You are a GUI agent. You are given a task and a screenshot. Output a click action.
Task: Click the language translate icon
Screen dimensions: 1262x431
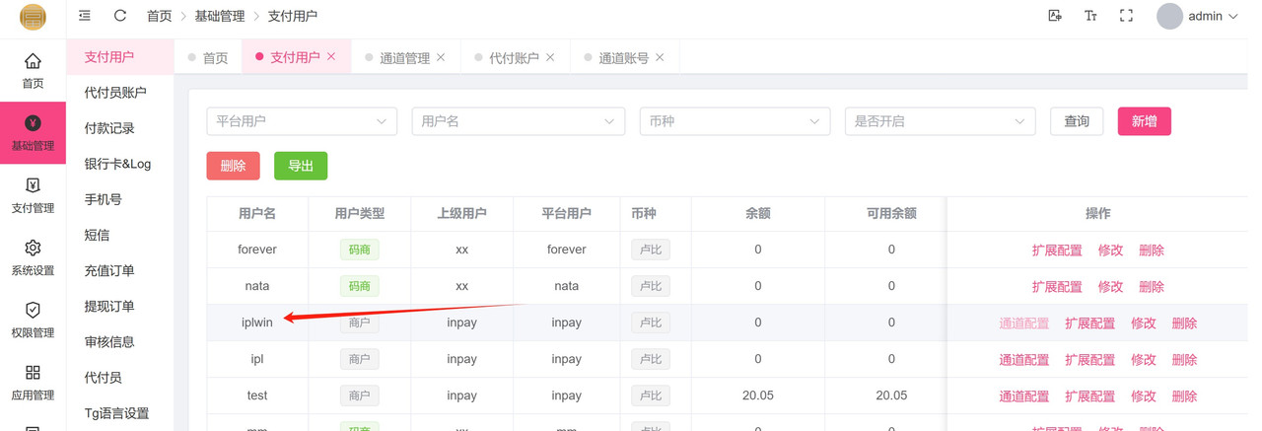pos(1055,16)
